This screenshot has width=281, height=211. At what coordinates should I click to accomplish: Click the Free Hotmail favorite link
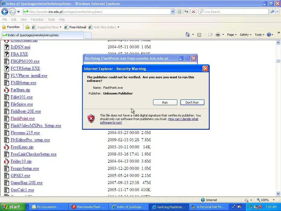[75, 27]
